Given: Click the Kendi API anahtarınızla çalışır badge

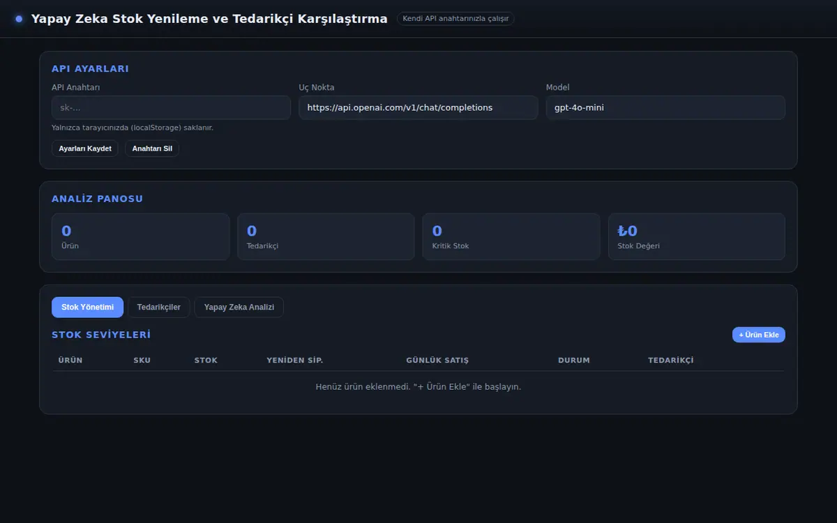Looking at the screenshot, I should pyautogui.click(x=455, y=19).
